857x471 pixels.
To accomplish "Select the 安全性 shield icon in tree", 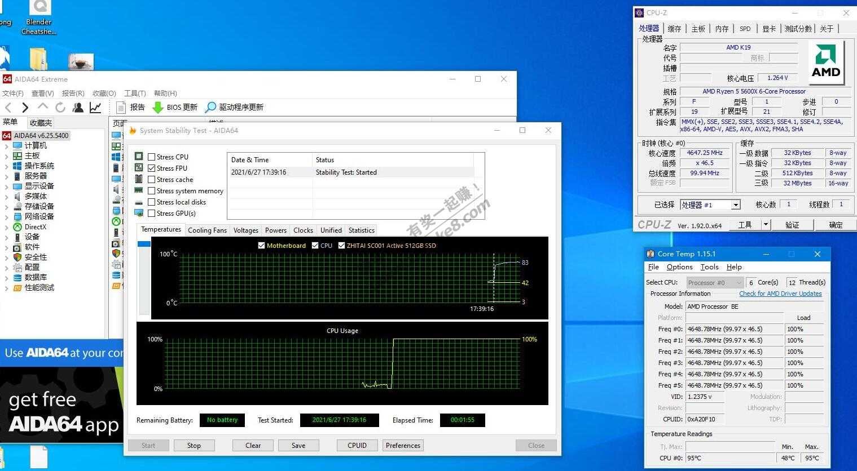I will click(x=17, y=257).
